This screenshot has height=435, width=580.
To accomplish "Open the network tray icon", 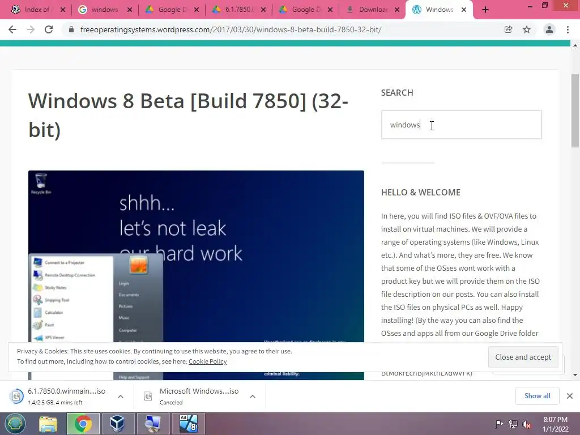I will pyautogui.click(x=513, y=424).
